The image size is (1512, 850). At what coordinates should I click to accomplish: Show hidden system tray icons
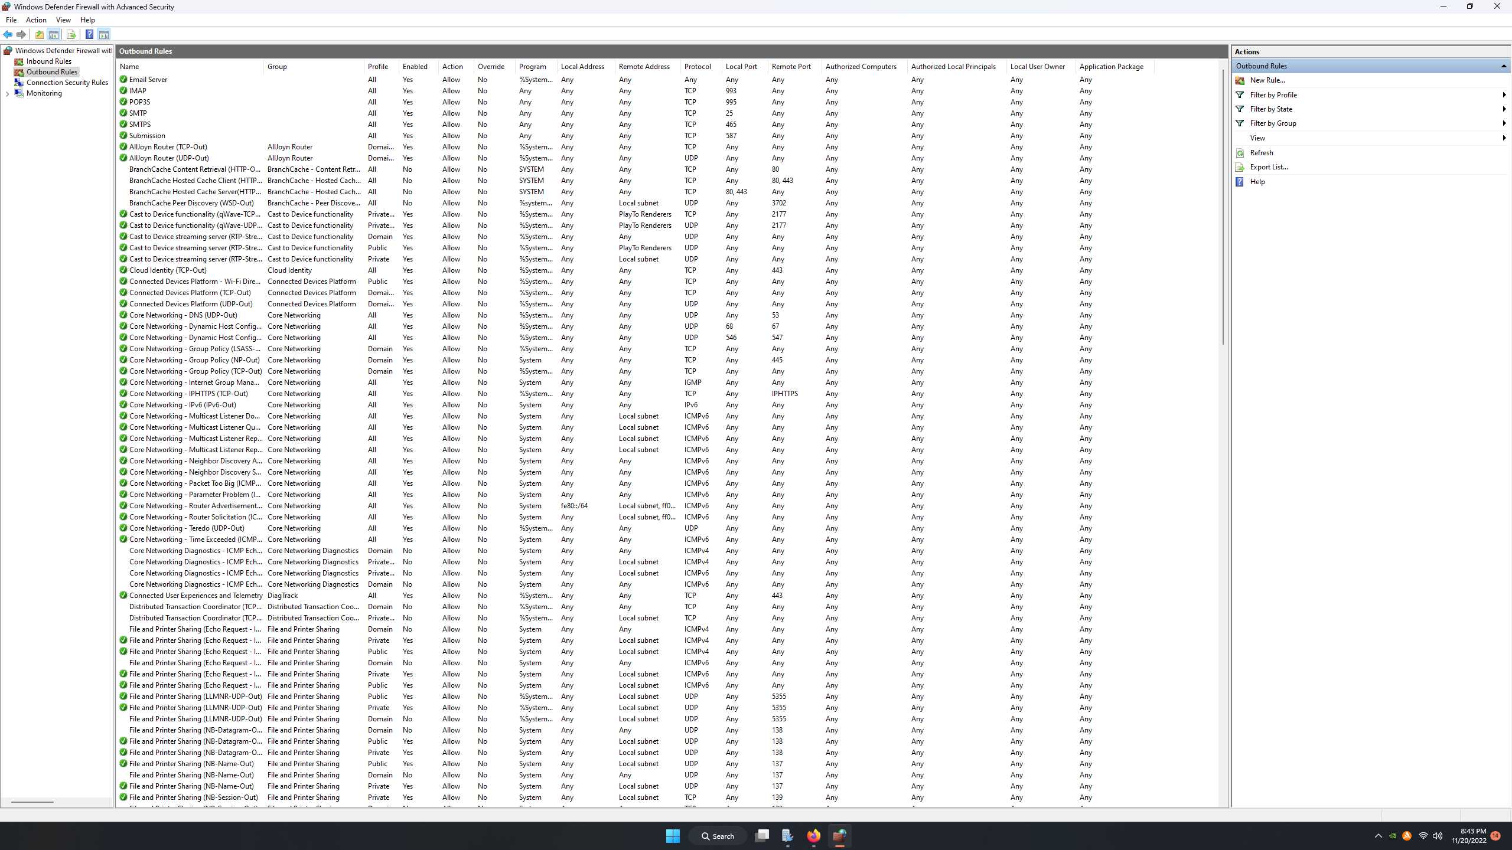pos(1379,836)
